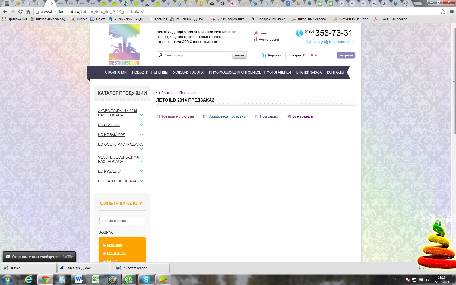Screen dimensions: 456x285
Task: Click the Best Kids Club logo
Action: 124,45
